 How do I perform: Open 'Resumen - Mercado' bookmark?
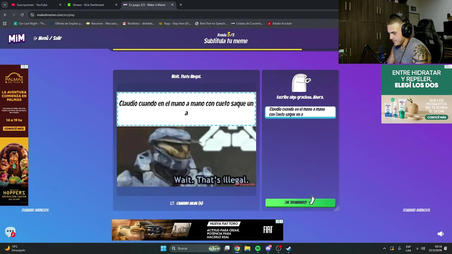click(102, 24)
